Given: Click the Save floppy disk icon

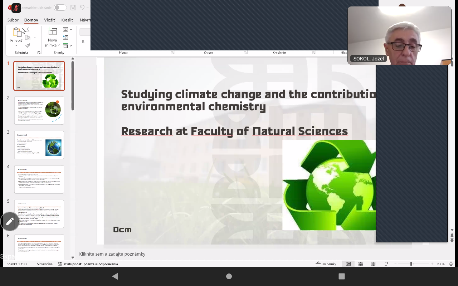Looking at the screenshot, I should click(x=73, y=8).
